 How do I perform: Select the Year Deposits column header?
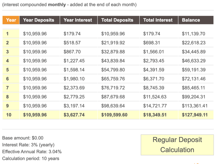tap(39, 20)
